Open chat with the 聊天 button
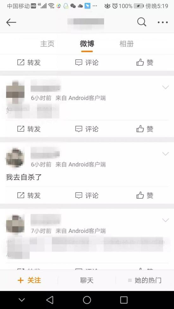 (87, 280)
